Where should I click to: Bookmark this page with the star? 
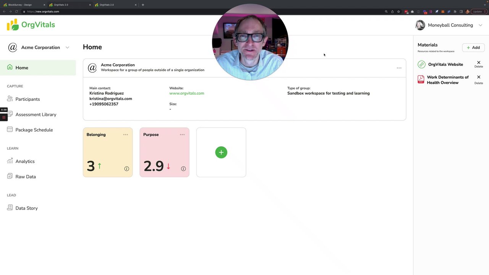tap(398, 11)
